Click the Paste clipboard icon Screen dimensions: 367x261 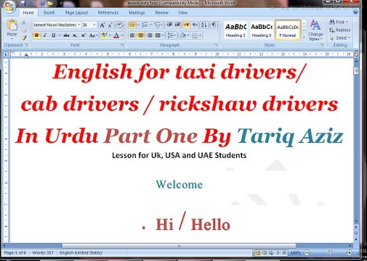[x=12, y=25]
